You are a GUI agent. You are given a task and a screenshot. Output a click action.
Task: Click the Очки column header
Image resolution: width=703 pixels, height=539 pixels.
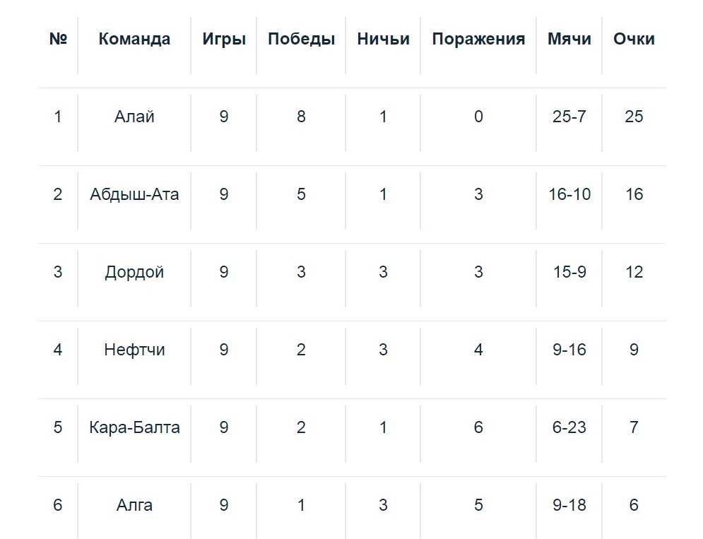(x=634, y=39)
